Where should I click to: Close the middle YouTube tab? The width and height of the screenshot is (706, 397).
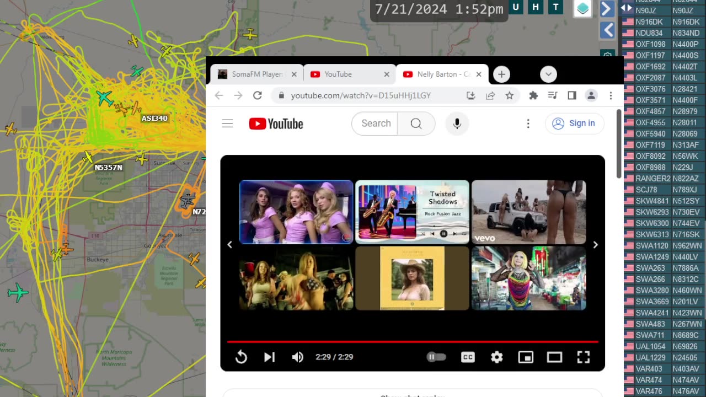pyautogui.click(x=387, y=74)
